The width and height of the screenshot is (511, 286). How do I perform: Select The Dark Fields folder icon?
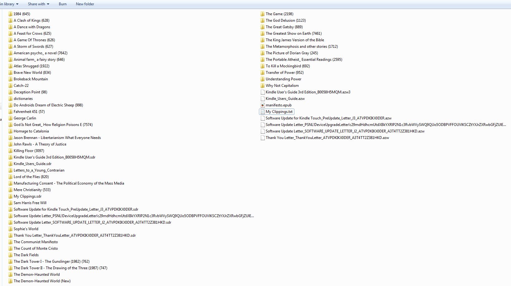(10, 255)
